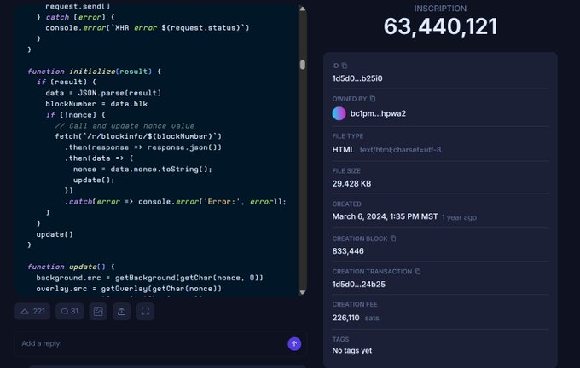Open owner address bc1pm...hpwa2

point(378,113)
